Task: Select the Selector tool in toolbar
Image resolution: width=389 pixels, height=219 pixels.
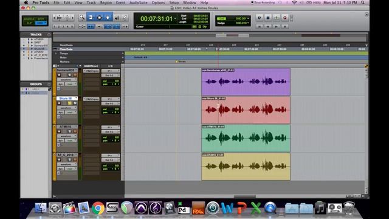Action: (99, 18)
